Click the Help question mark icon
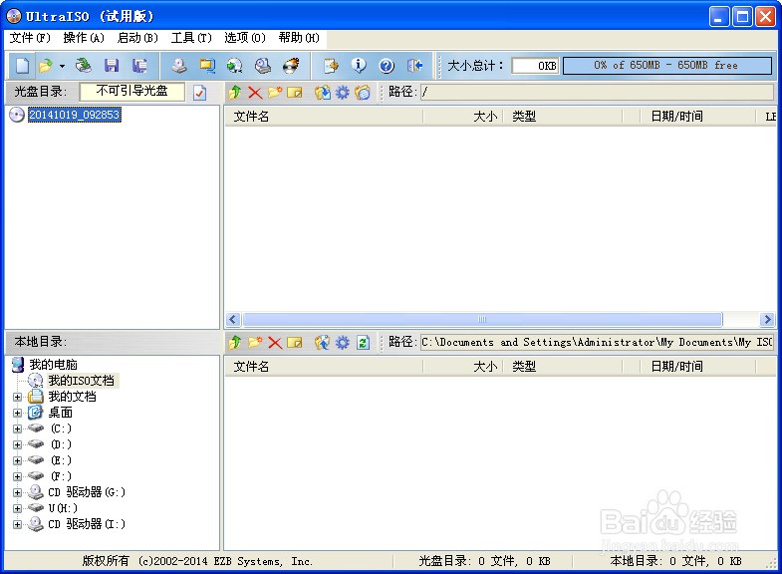The image size is (782, 574). [x=387, y=66]
